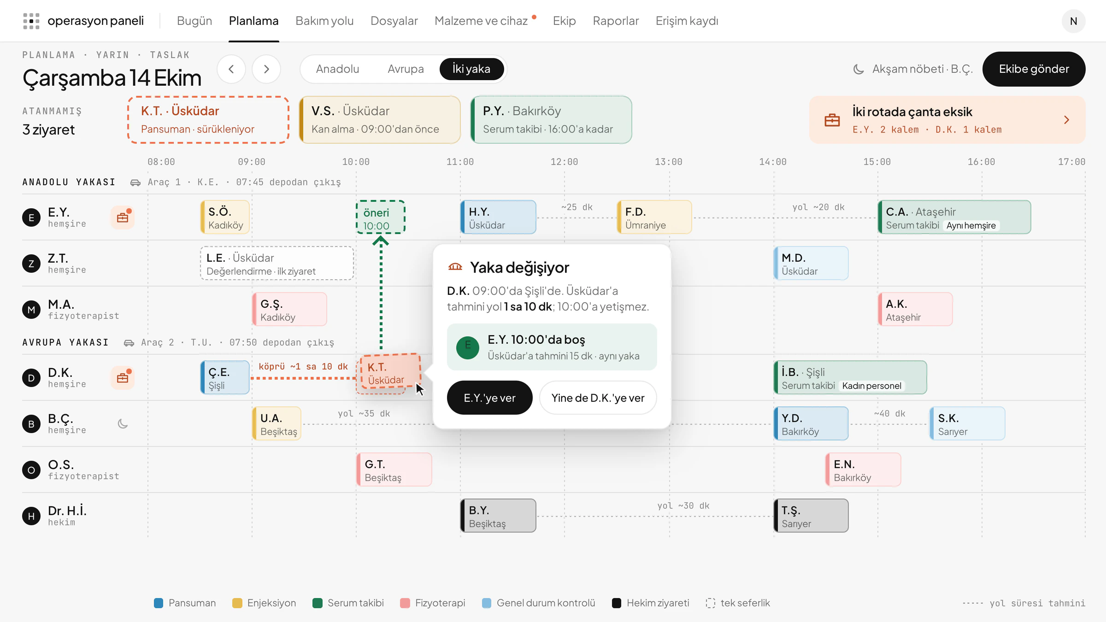
Task: Click the E avatar in the E.Y. suggestion
Action: coord(467,347)
